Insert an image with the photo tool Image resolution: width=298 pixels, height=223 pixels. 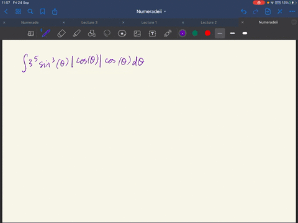tap(137, 33)
